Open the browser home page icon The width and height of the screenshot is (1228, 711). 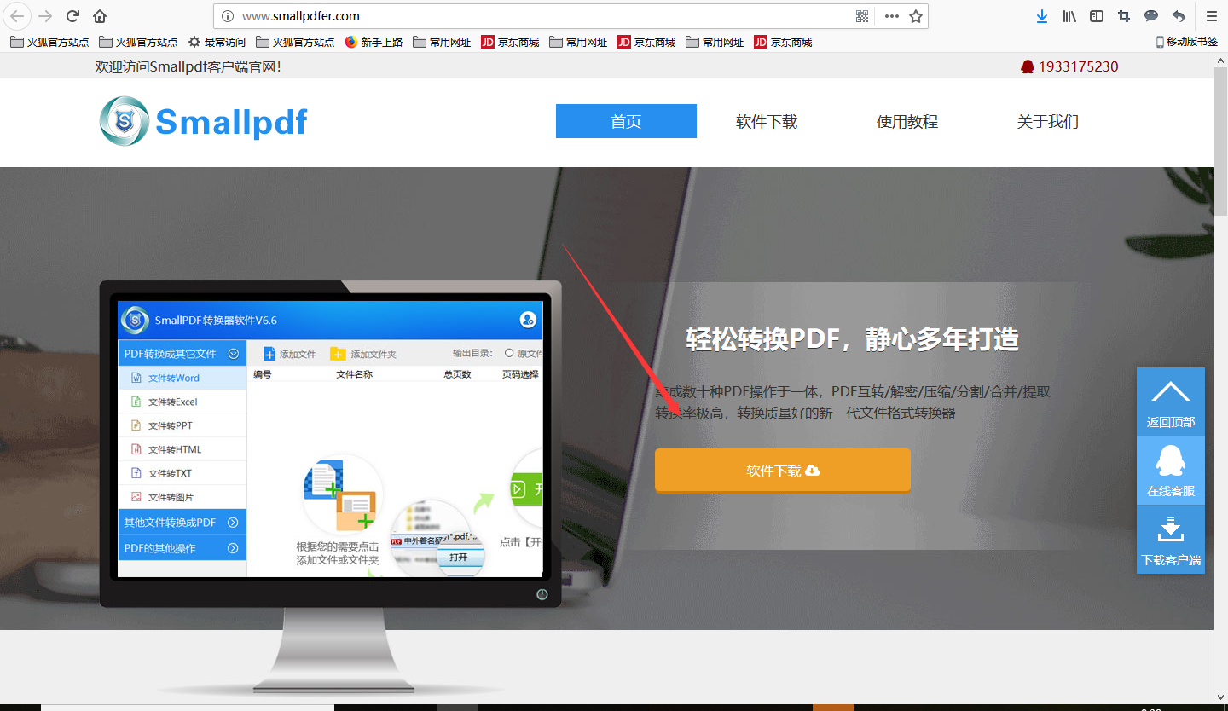coord(100,16)
